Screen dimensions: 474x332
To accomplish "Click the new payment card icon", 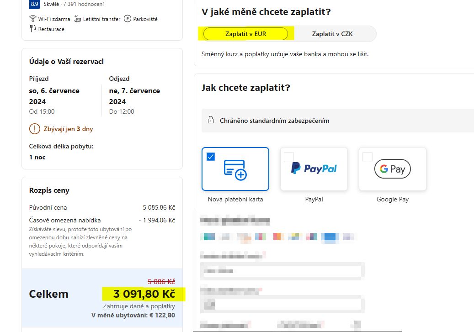I will tap(235, 170).
